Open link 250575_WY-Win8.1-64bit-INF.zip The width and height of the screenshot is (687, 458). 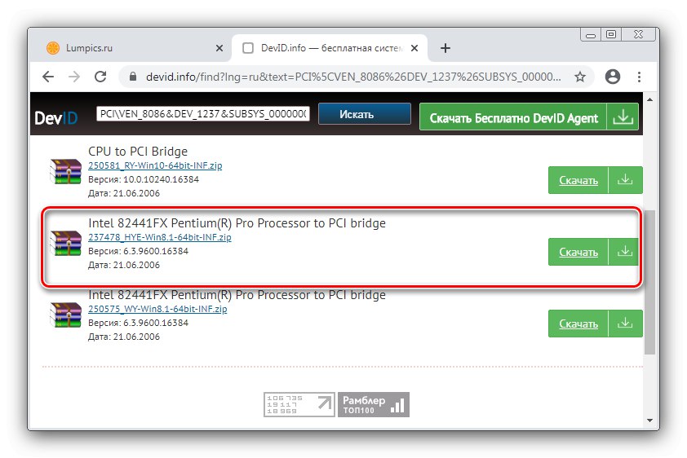tap(157, 309)
